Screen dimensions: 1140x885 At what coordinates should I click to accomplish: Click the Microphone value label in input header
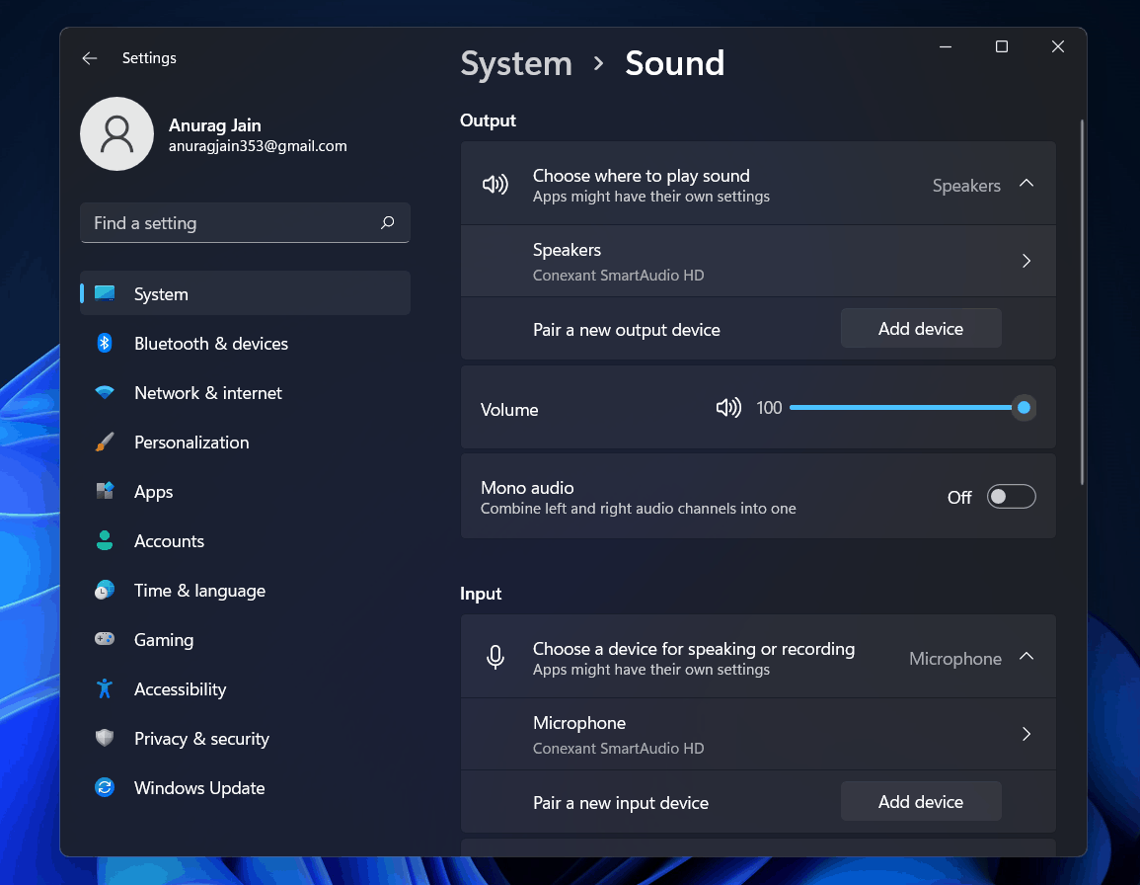pyautogui.click(x=955, y=659)
